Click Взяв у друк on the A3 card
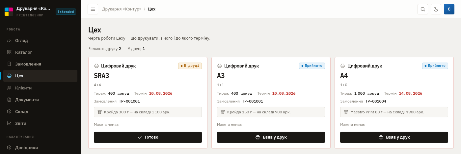The width and height of the screenshot is (461, 154). (271, 137)
